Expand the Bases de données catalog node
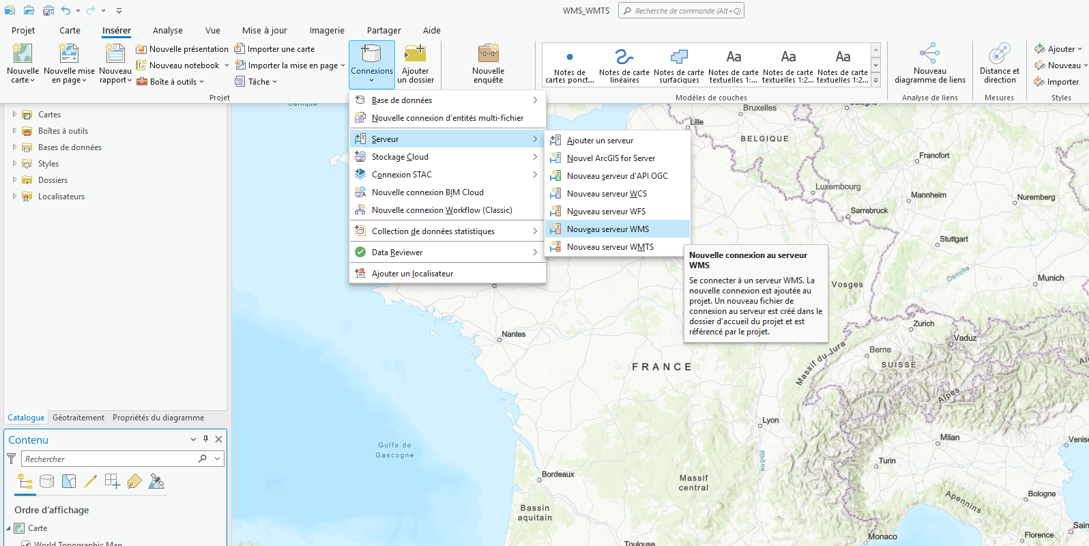Image resolution: width=1089 pixels, height=546 pixels. click(14, 147)
